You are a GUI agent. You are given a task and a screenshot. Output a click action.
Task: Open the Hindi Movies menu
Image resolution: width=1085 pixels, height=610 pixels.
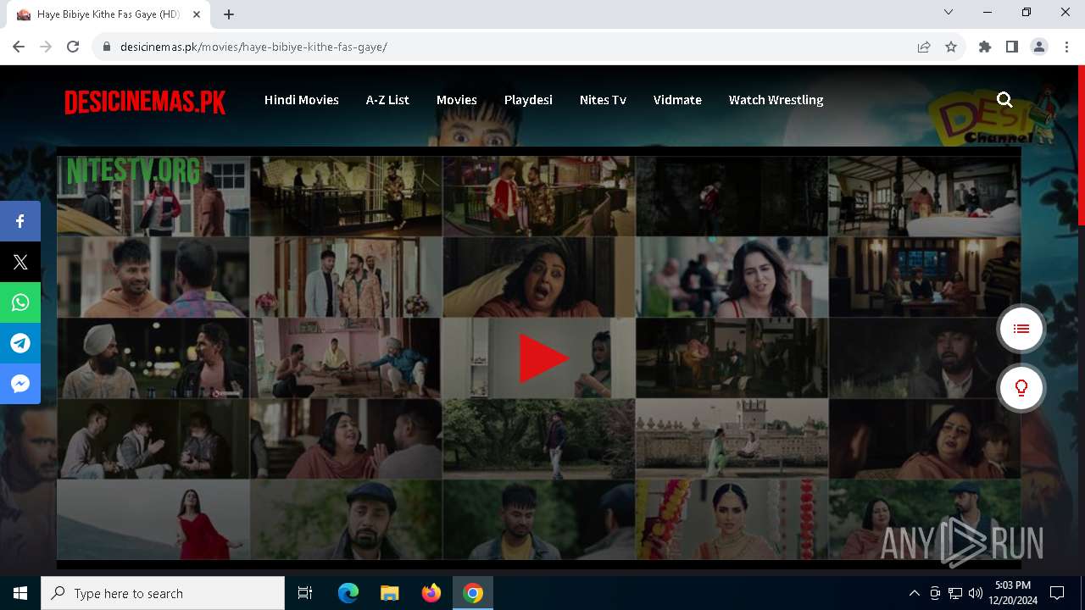tap(302, 100)
